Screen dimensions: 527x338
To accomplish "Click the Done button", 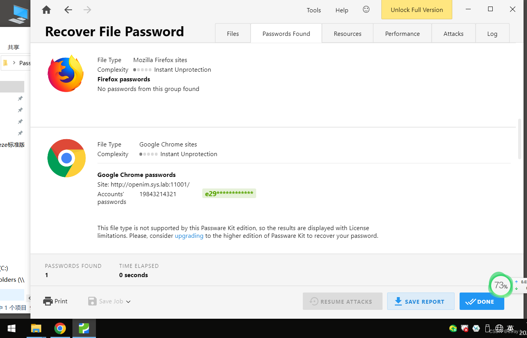I will pos(482,301).
